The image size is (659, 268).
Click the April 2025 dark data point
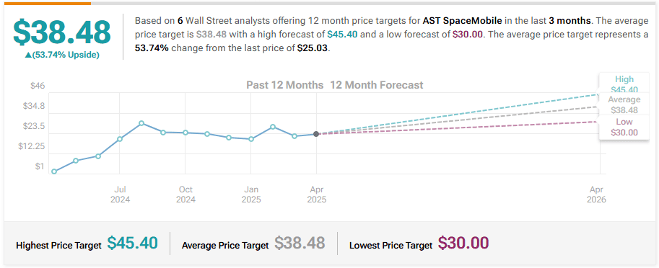click(316, 134)
